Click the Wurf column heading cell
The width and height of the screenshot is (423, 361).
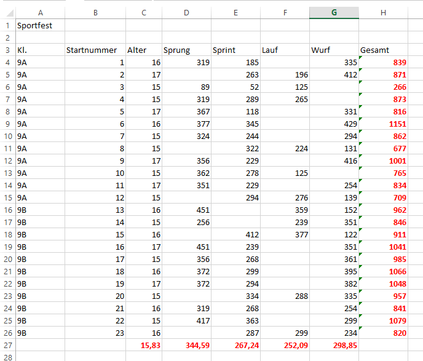click(x=334, y=50)
